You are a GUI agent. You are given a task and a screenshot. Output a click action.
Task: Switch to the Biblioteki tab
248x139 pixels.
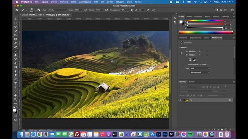pos(183,38)
